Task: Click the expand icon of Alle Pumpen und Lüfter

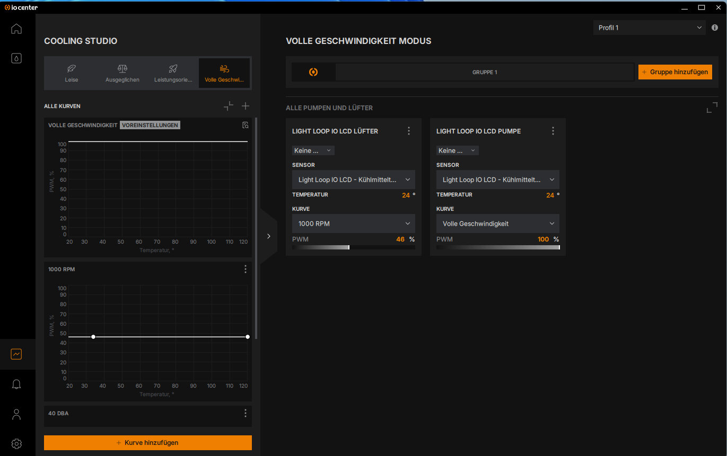Action: 712,108
